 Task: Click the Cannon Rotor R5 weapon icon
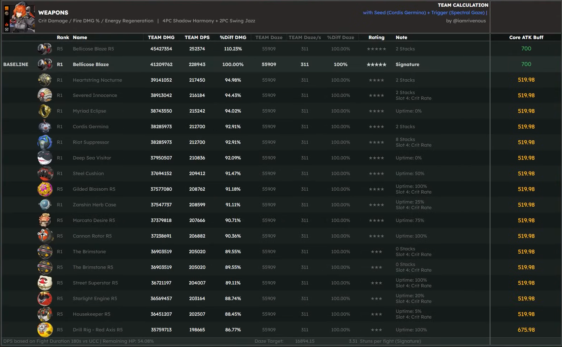tap(45, 236)
